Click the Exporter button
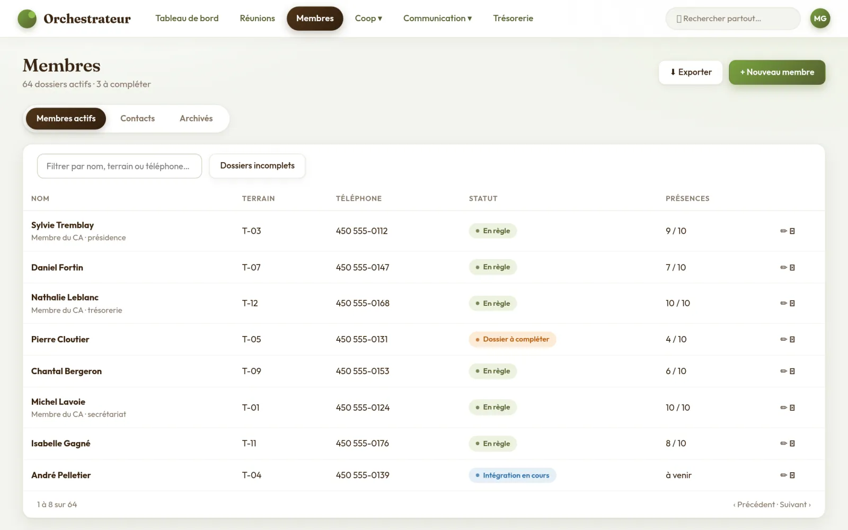 tap(691, 72)
